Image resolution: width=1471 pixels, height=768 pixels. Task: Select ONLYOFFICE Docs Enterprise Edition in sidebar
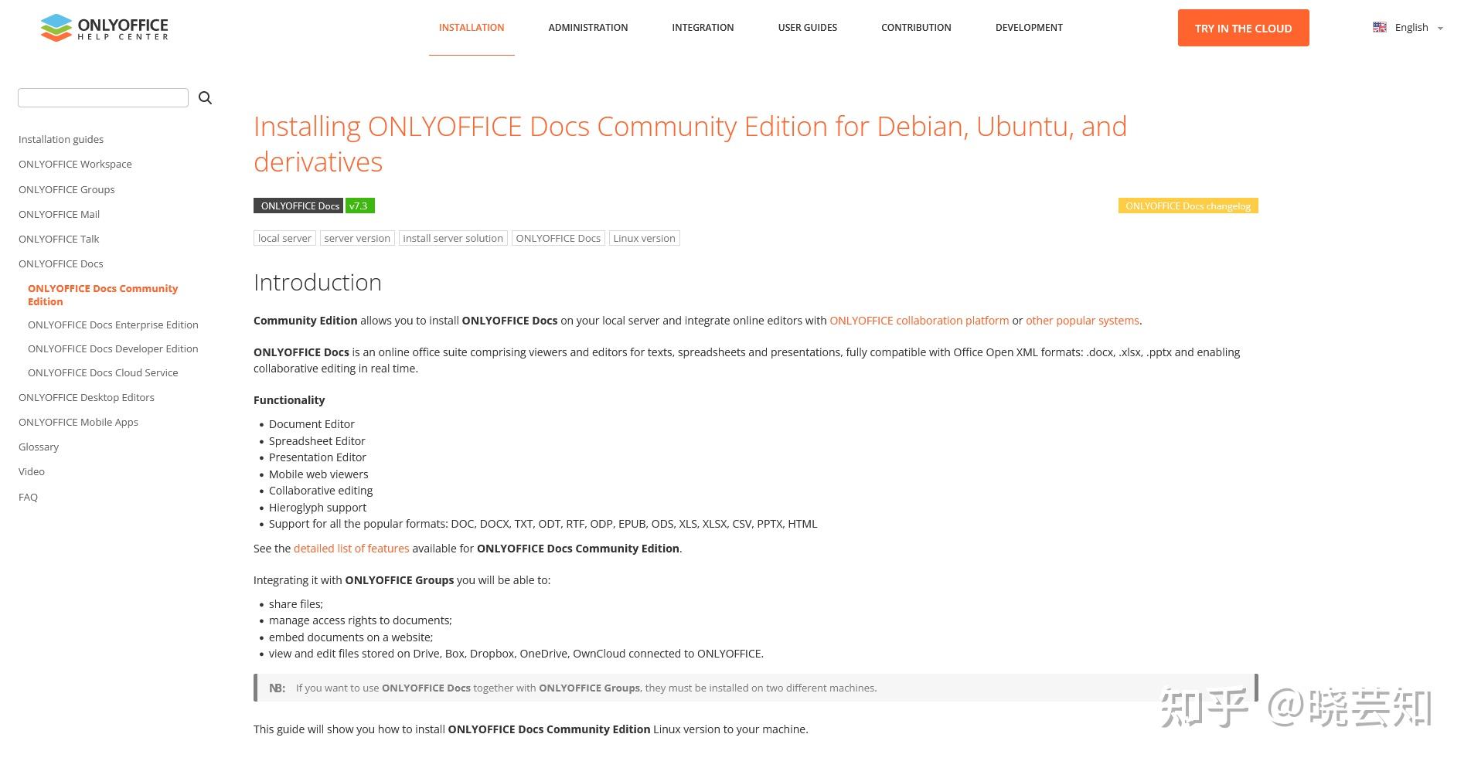[113, 325]
